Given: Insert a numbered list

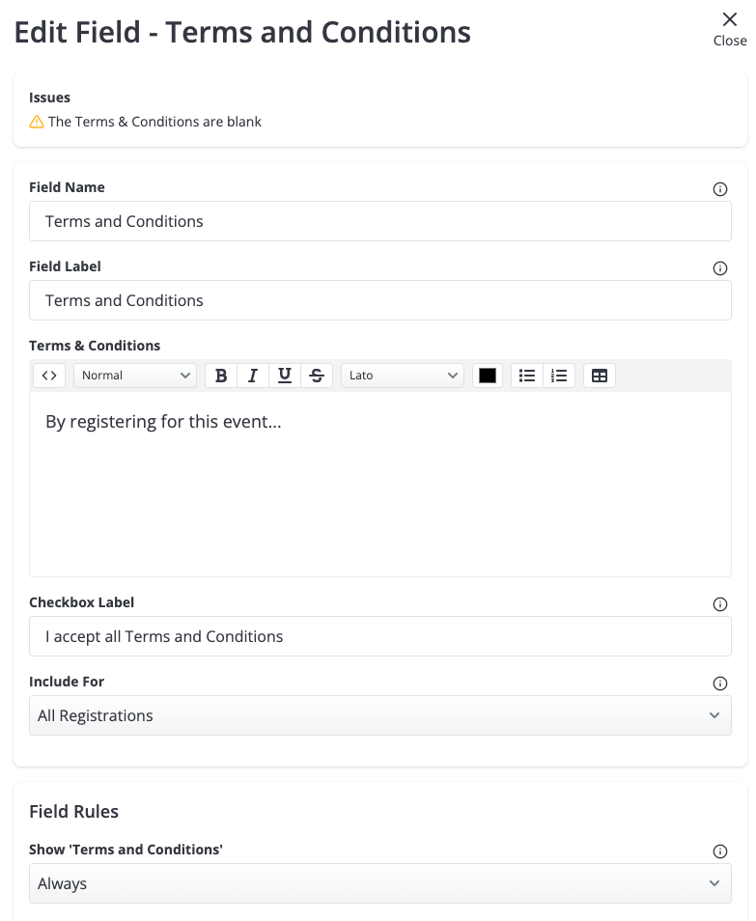Looking at the screenshot, I should click(559, 376).
